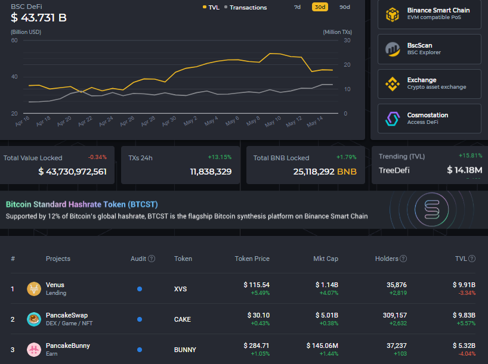
Task: Toggle the TVL series in chart legend
Action: coord(211,7)
